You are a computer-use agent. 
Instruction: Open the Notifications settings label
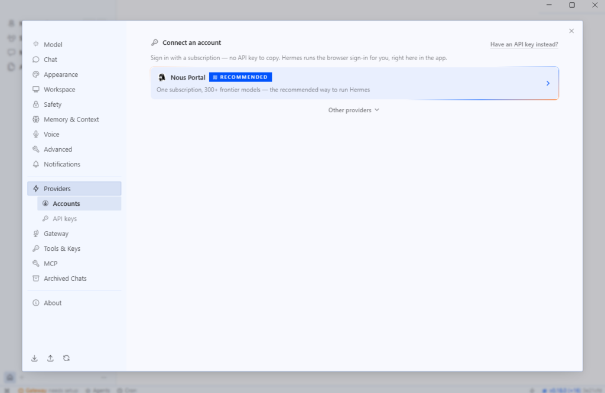(62, 164)
